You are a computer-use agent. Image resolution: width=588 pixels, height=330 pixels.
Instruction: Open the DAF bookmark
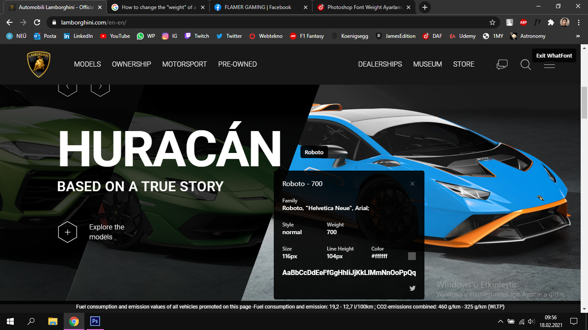tap(432, 36)
